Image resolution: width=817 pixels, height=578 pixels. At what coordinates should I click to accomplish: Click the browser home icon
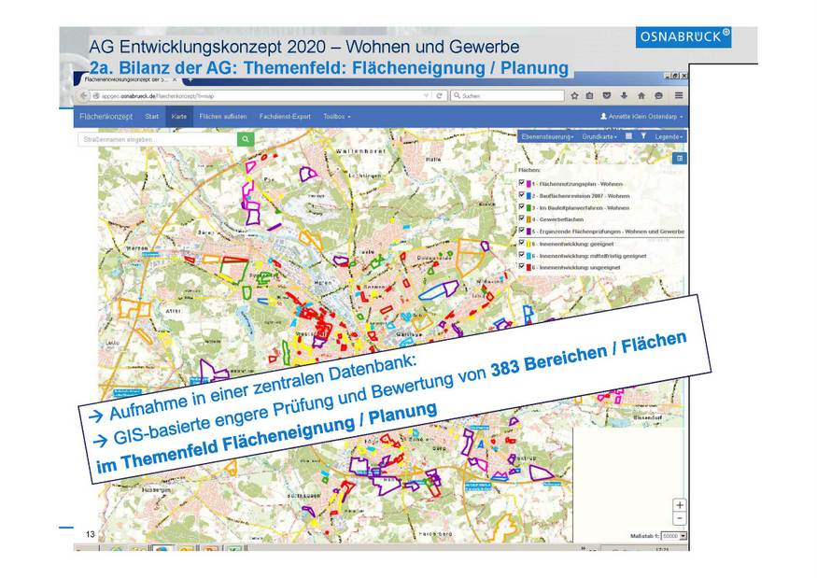pos(641,95)
